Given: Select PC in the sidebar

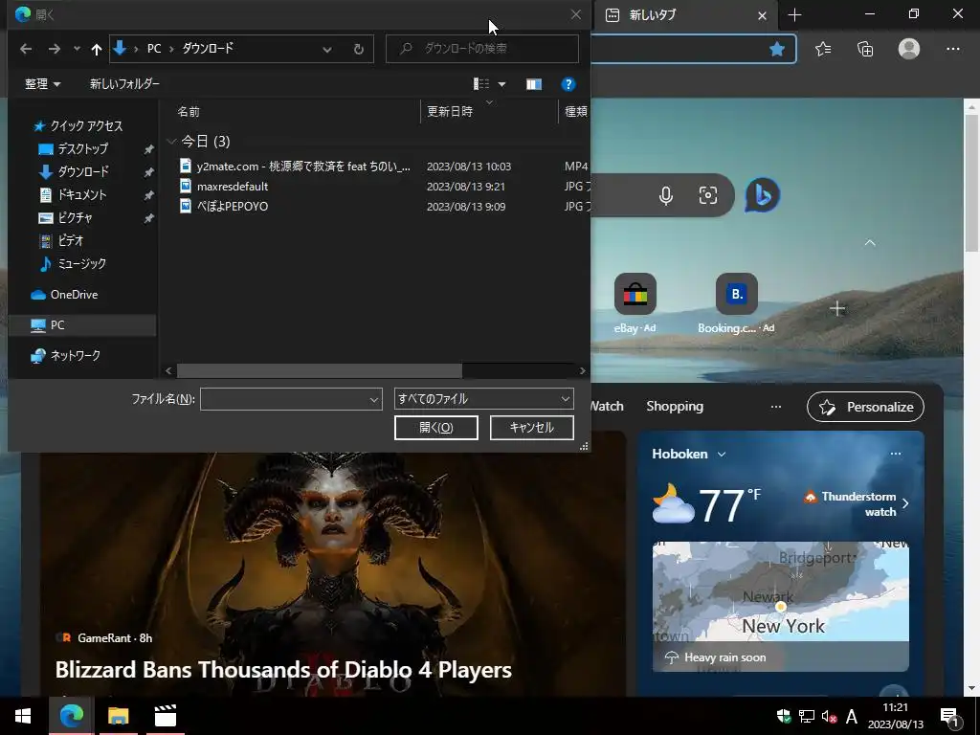Looking at the screenshot, I should pos(82,325).
